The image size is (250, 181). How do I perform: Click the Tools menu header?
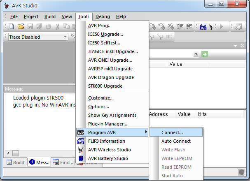tap(84, 16)
